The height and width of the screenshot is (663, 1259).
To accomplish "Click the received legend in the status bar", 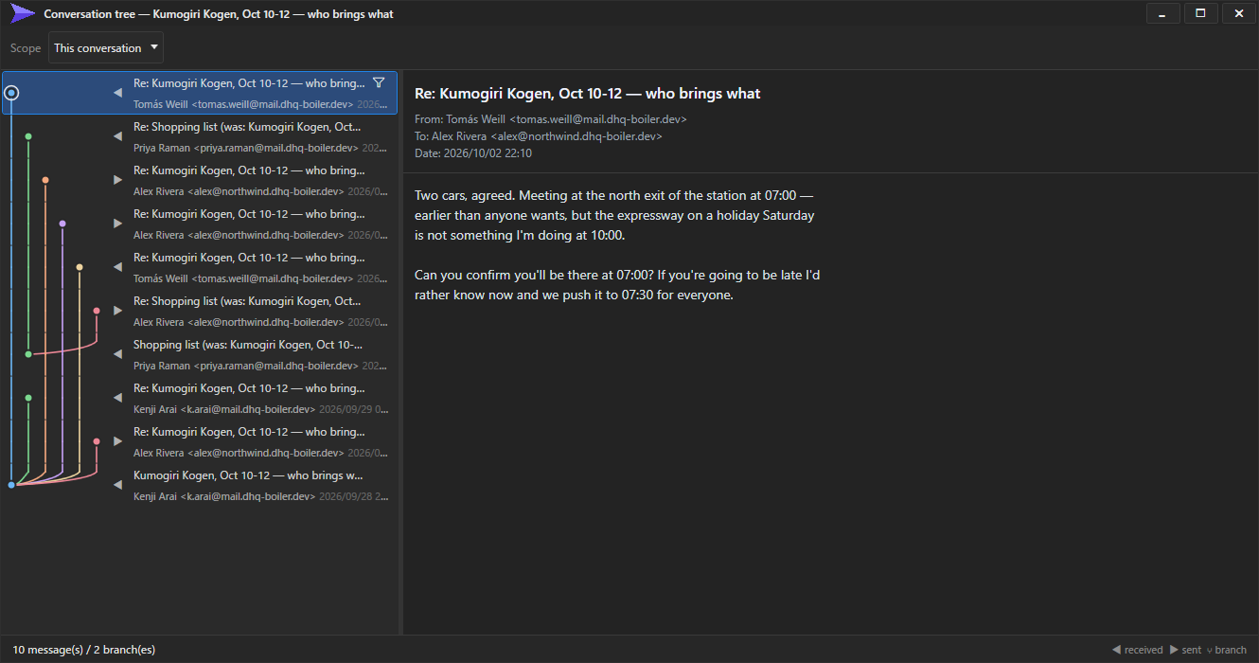I will 1137,650.
